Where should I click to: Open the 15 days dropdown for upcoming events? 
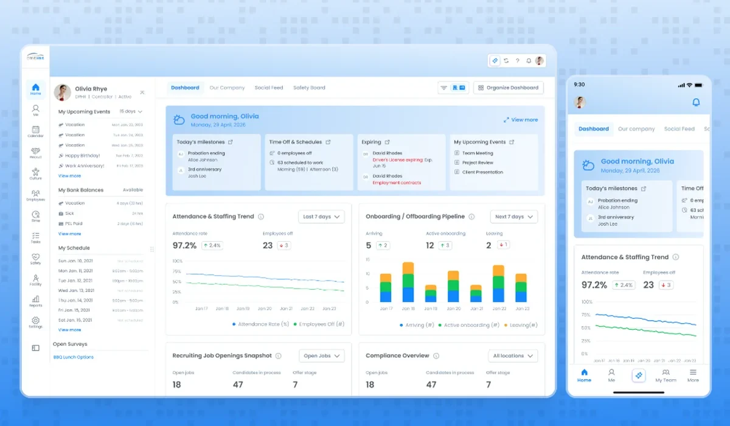coord(131,111)
